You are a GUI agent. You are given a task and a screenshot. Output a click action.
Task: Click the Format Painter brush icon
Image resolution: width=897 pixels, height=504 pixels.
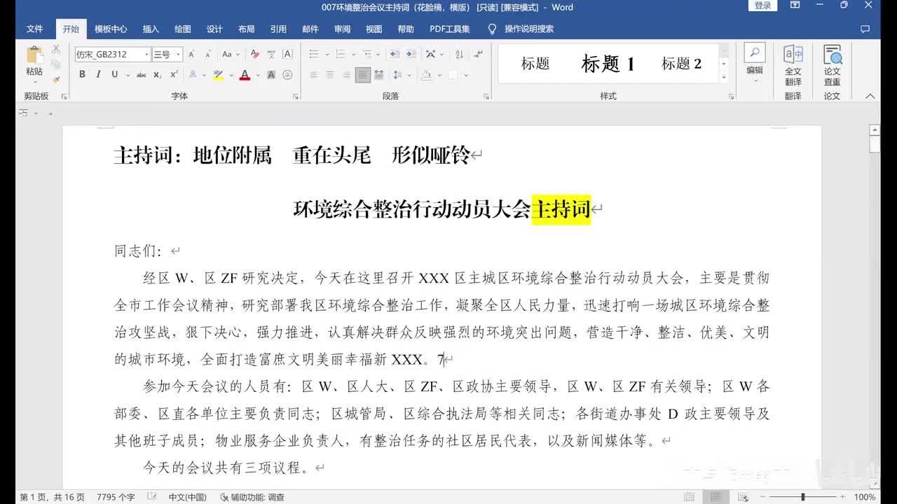pyautogui.click(x=56, y=80)
